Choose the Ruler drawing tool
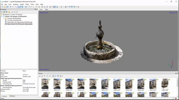This screenshot has height=100, width=179. [x=30, y=7]
